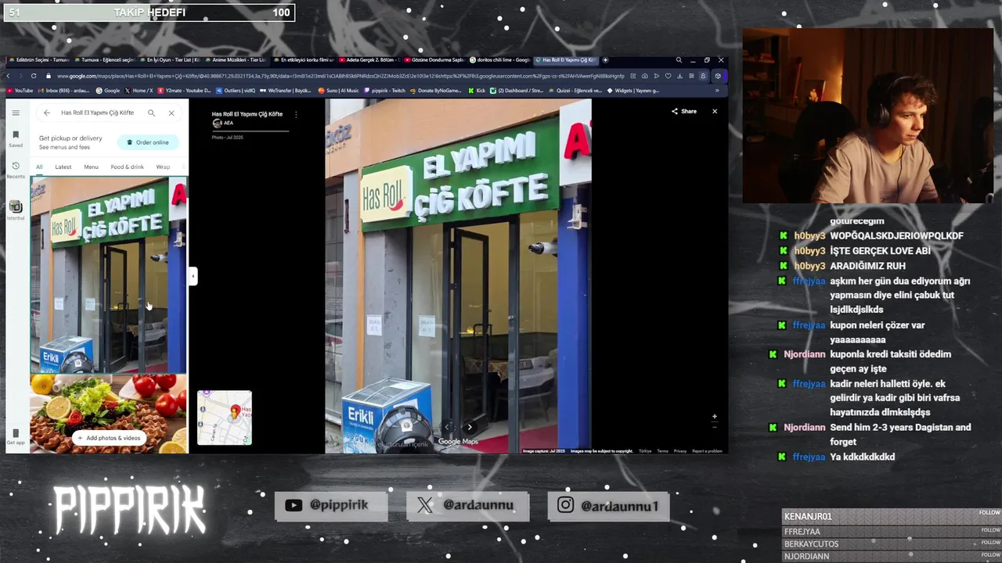Click the @pippirik YouTube handle banner

[331, 505]
